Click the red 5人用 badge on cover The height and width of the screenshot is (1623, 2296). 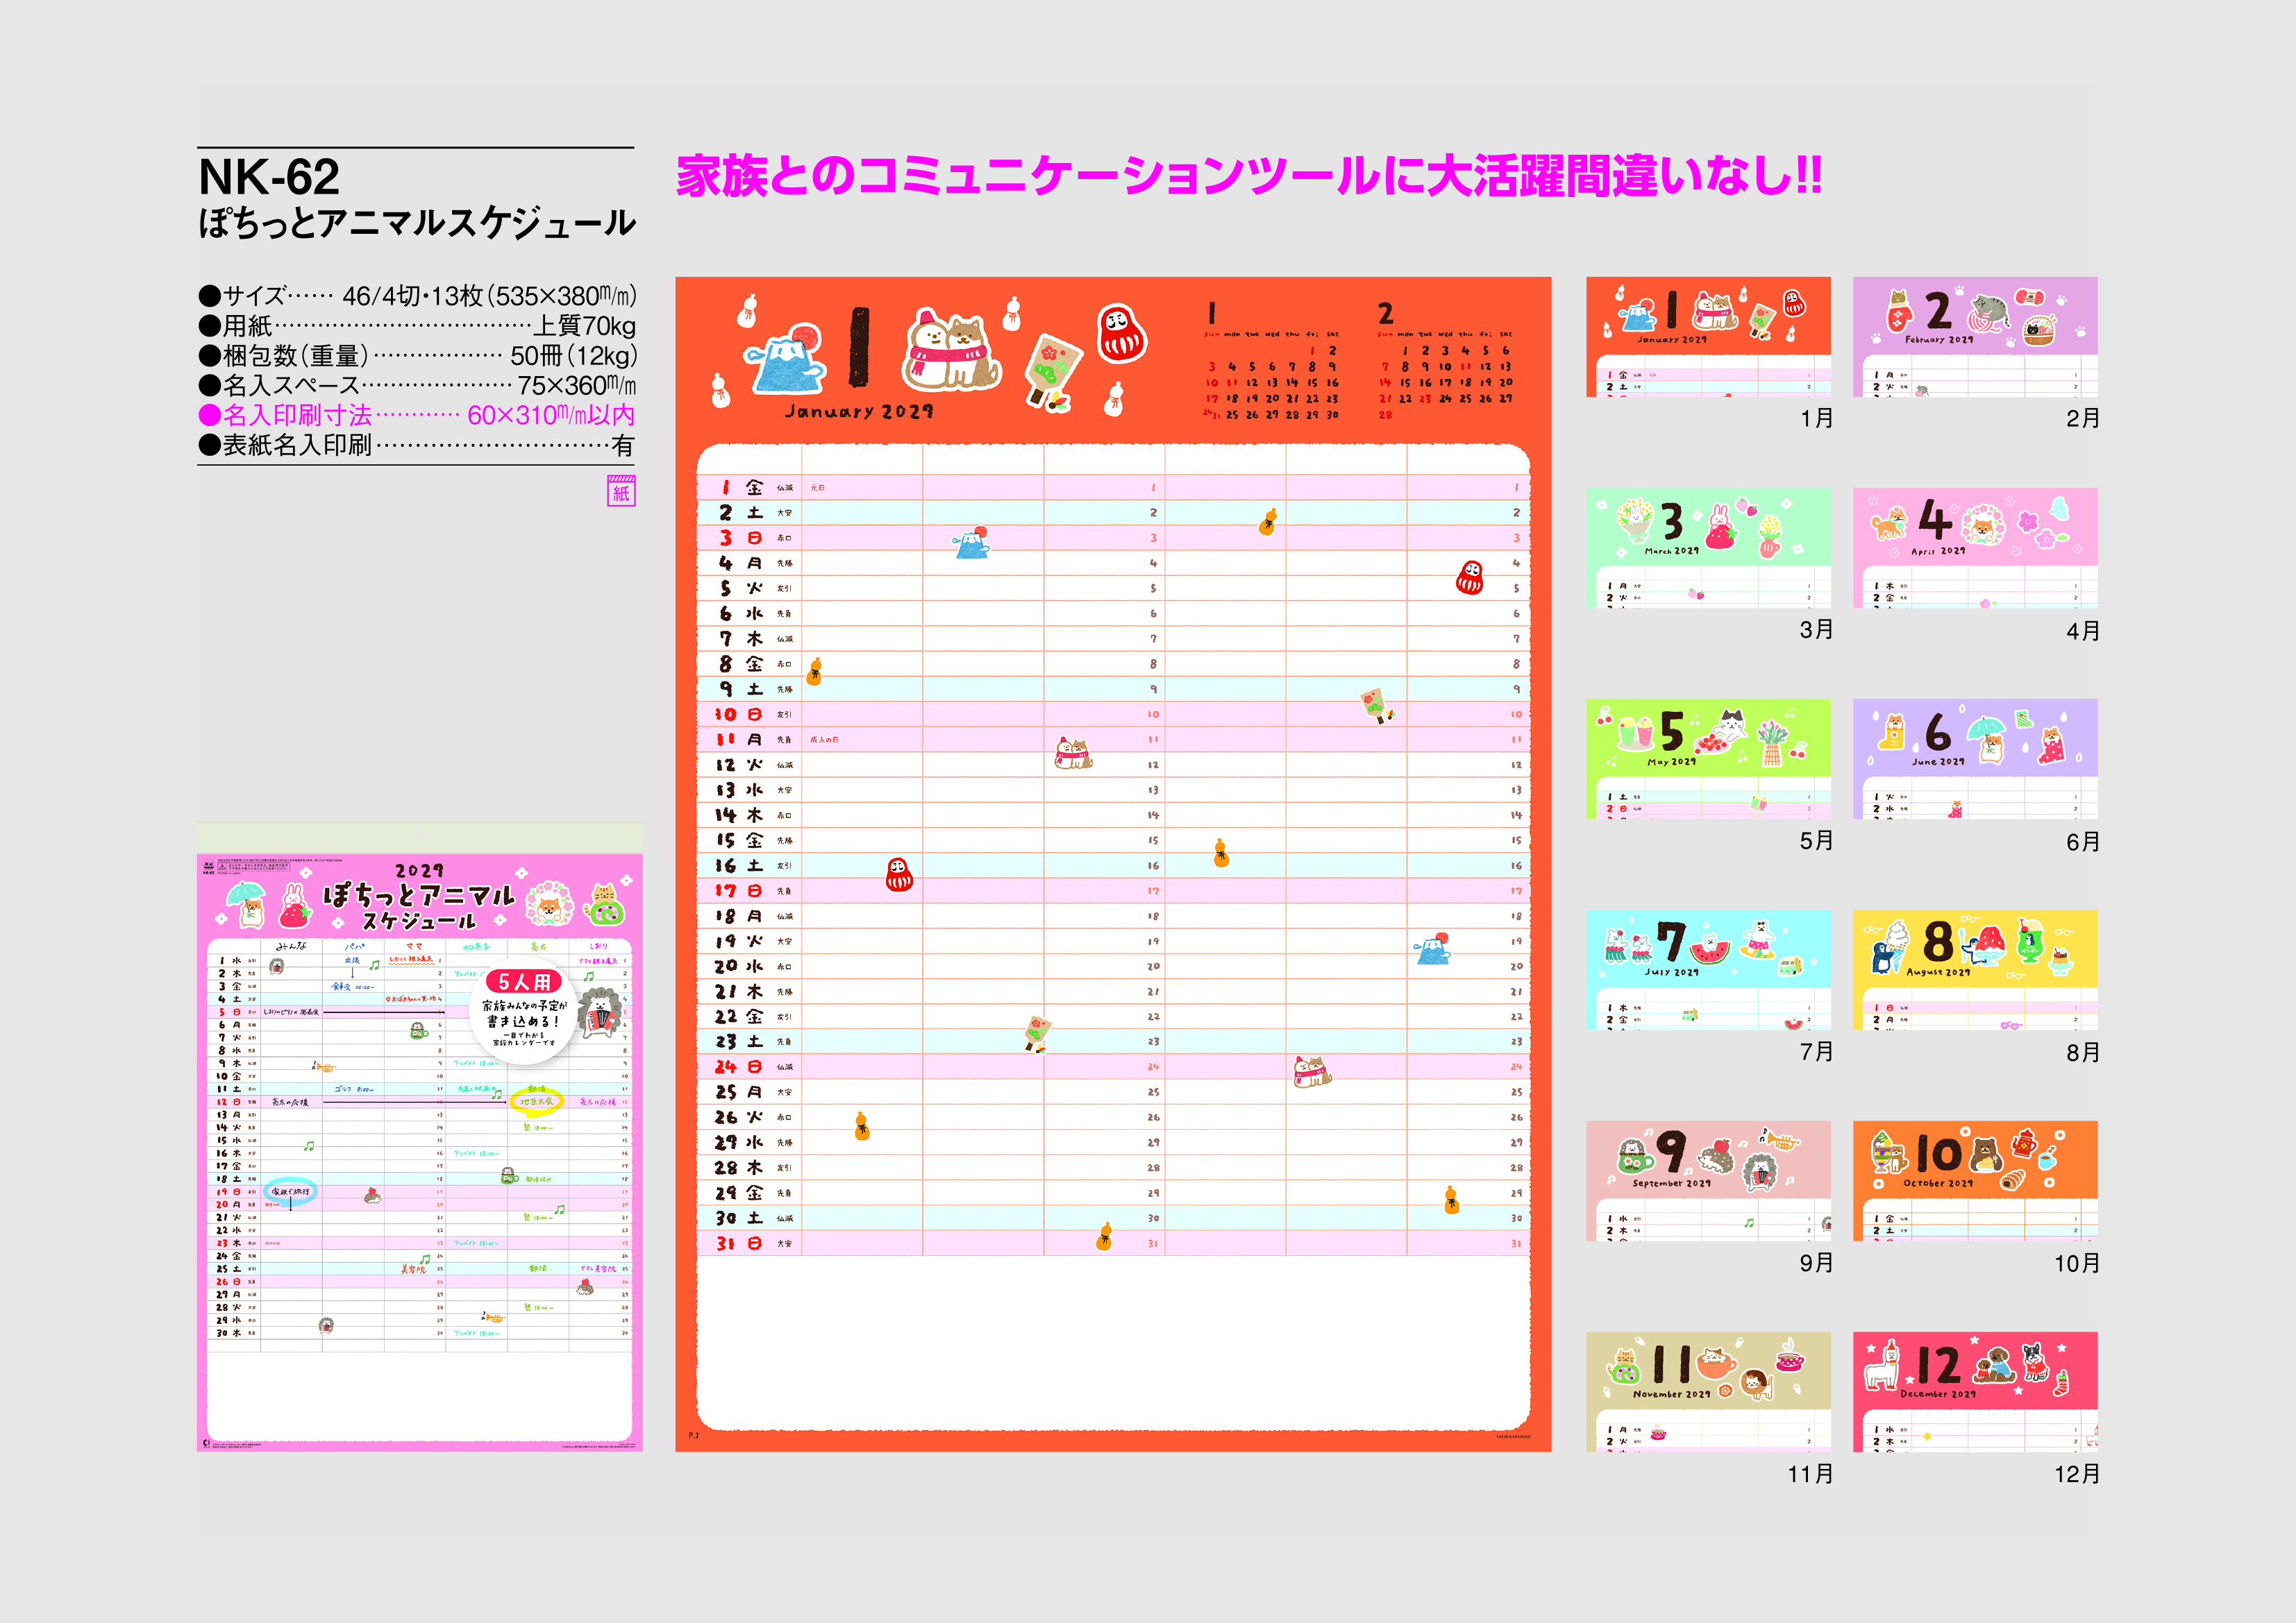[x=523, y=981]
